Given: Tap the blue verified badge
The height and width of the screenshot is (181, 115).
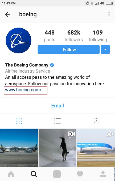Looking at the screenshot, I should [x=52, y=65].
